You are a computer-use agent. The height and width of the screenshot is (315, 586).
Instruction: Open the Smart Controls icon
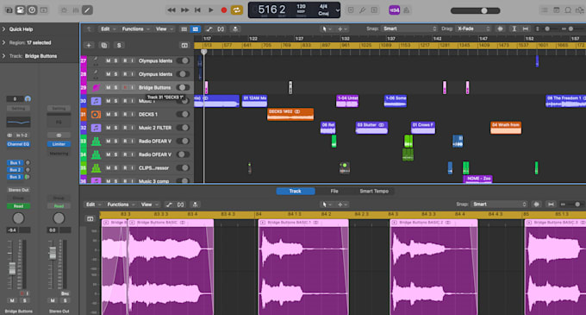pyautogui.click(x=64, y=10)
